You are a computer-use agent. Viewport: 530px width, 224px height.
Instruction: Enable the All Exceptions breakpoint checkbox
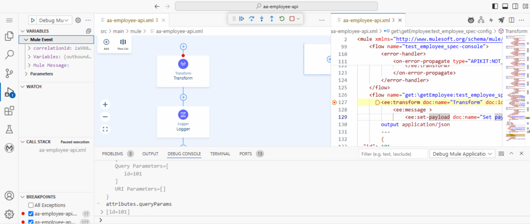pyautogui.click(x=31, y=205)
